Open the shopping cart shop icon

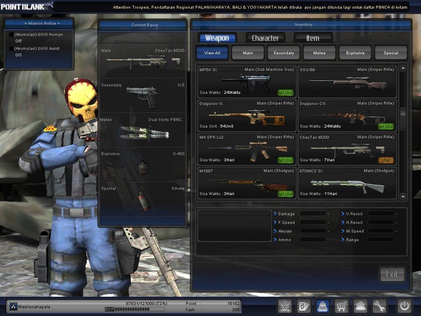click(x=341, y=306)
